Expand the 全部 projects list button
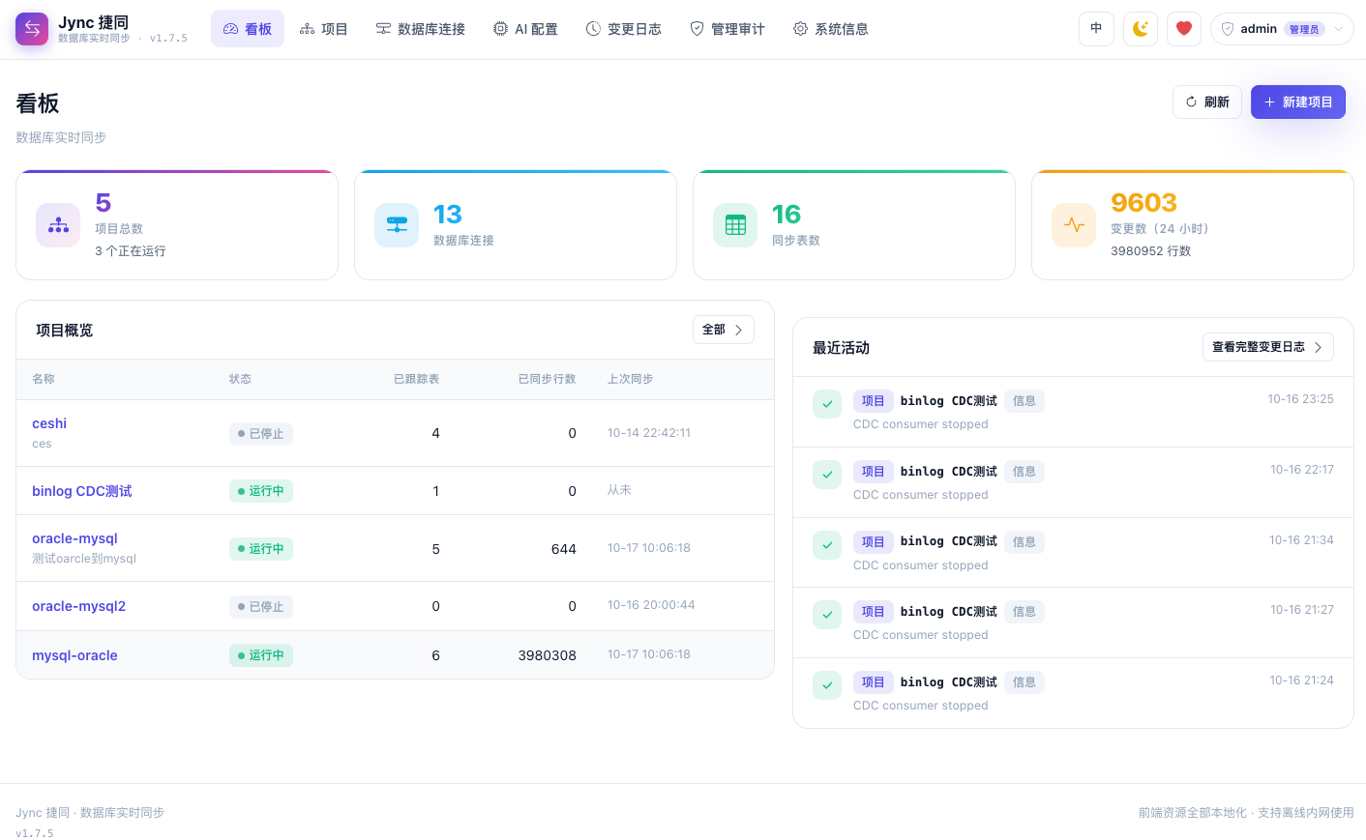1366x840 pixels. pos(724,330)
